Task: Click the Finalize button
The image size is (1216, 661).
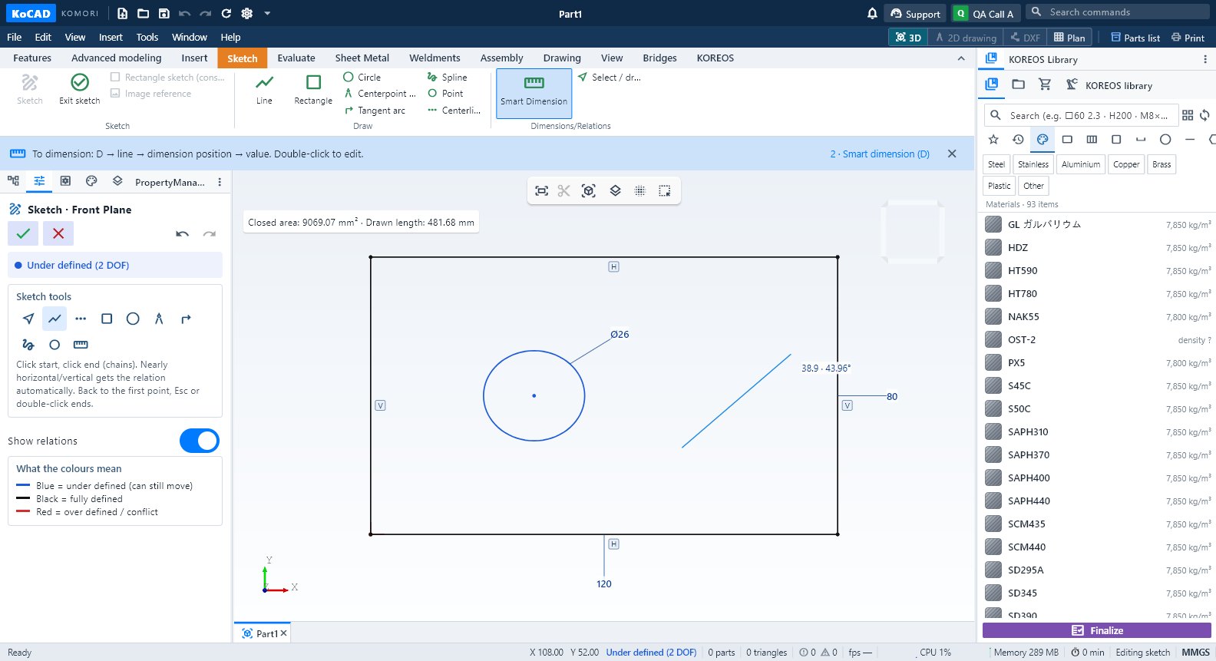Action: 1097,630
